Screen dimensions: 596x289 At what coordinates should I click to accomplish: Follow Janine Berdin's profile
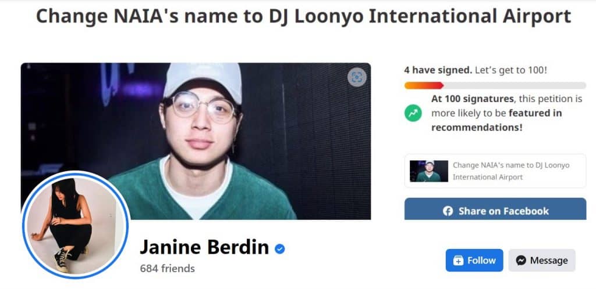coord(474,260)
